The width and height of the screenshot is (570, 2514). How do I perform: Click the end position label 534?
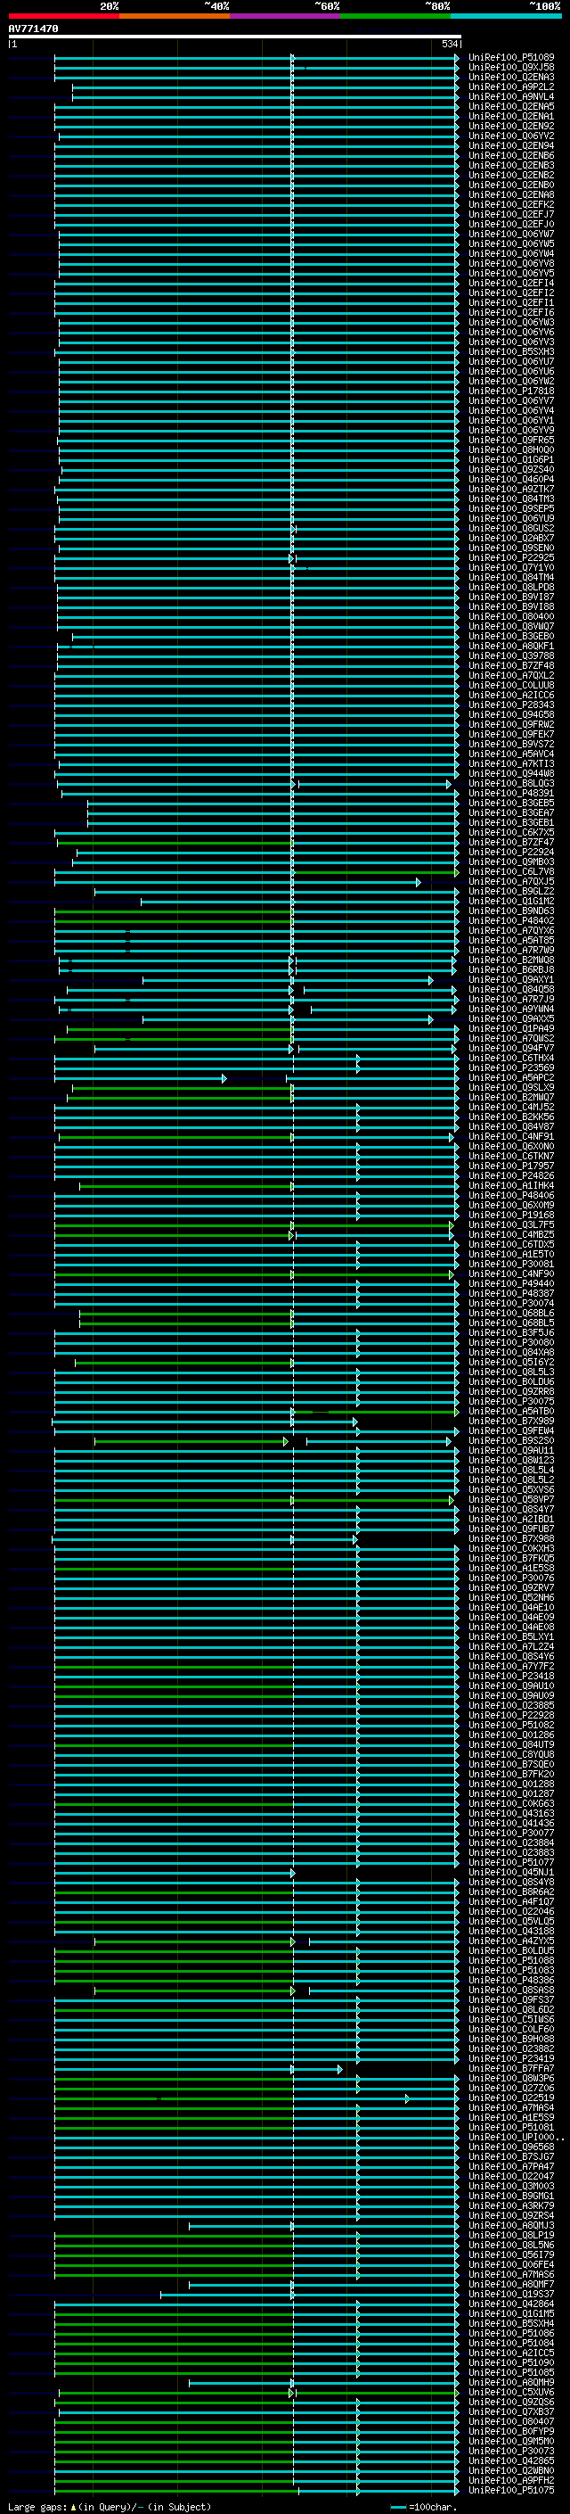click(449, 44)
